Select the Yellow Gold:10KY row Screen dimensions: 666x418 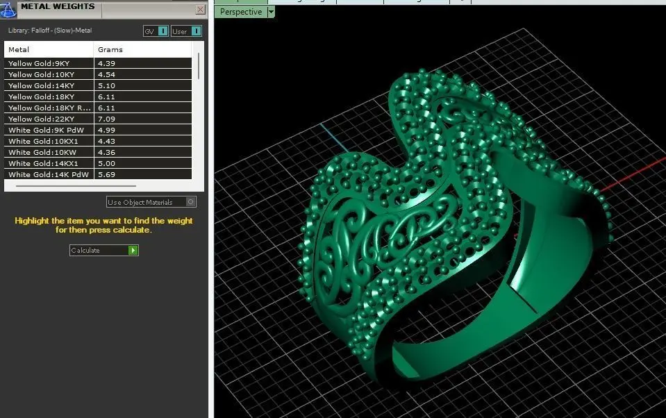(x=98, y=74)
